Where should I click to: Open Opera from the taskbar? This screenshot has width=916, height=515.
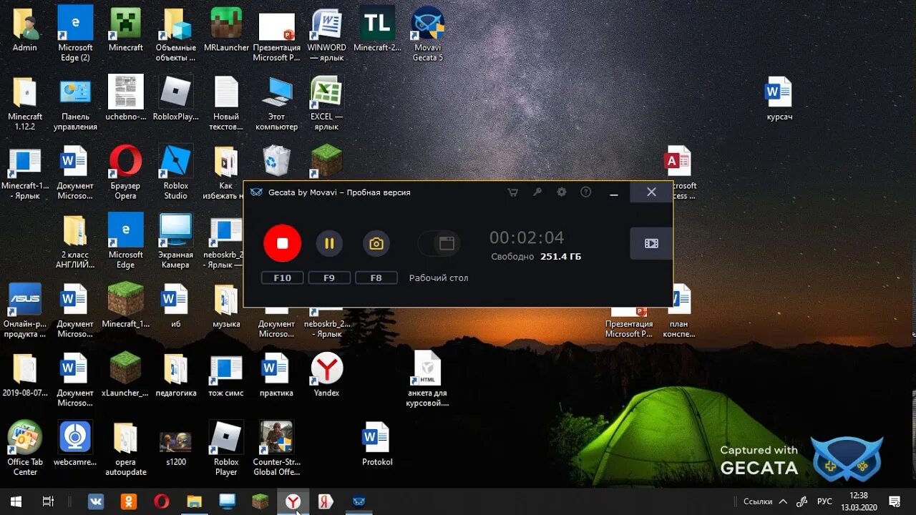pyautogui.click(x=162, y=501)
